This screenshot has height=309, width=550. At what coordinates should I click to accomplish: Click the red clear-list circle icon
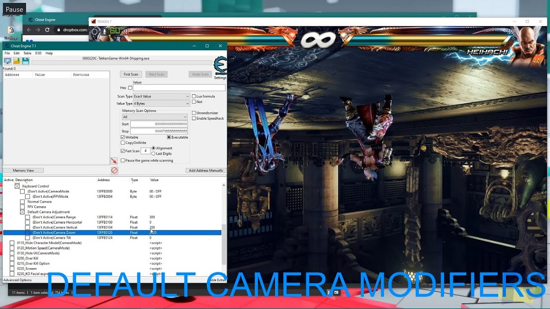coord(114,170)
